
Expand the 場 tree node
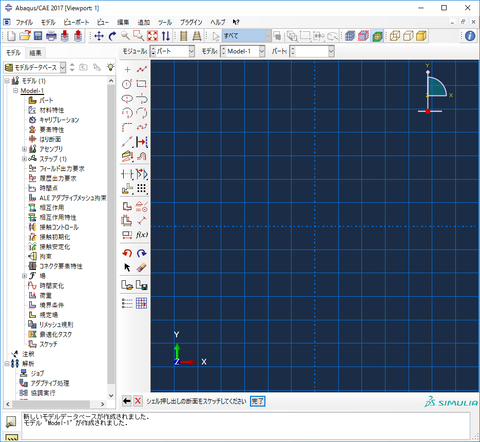click(x=24, y=276)
